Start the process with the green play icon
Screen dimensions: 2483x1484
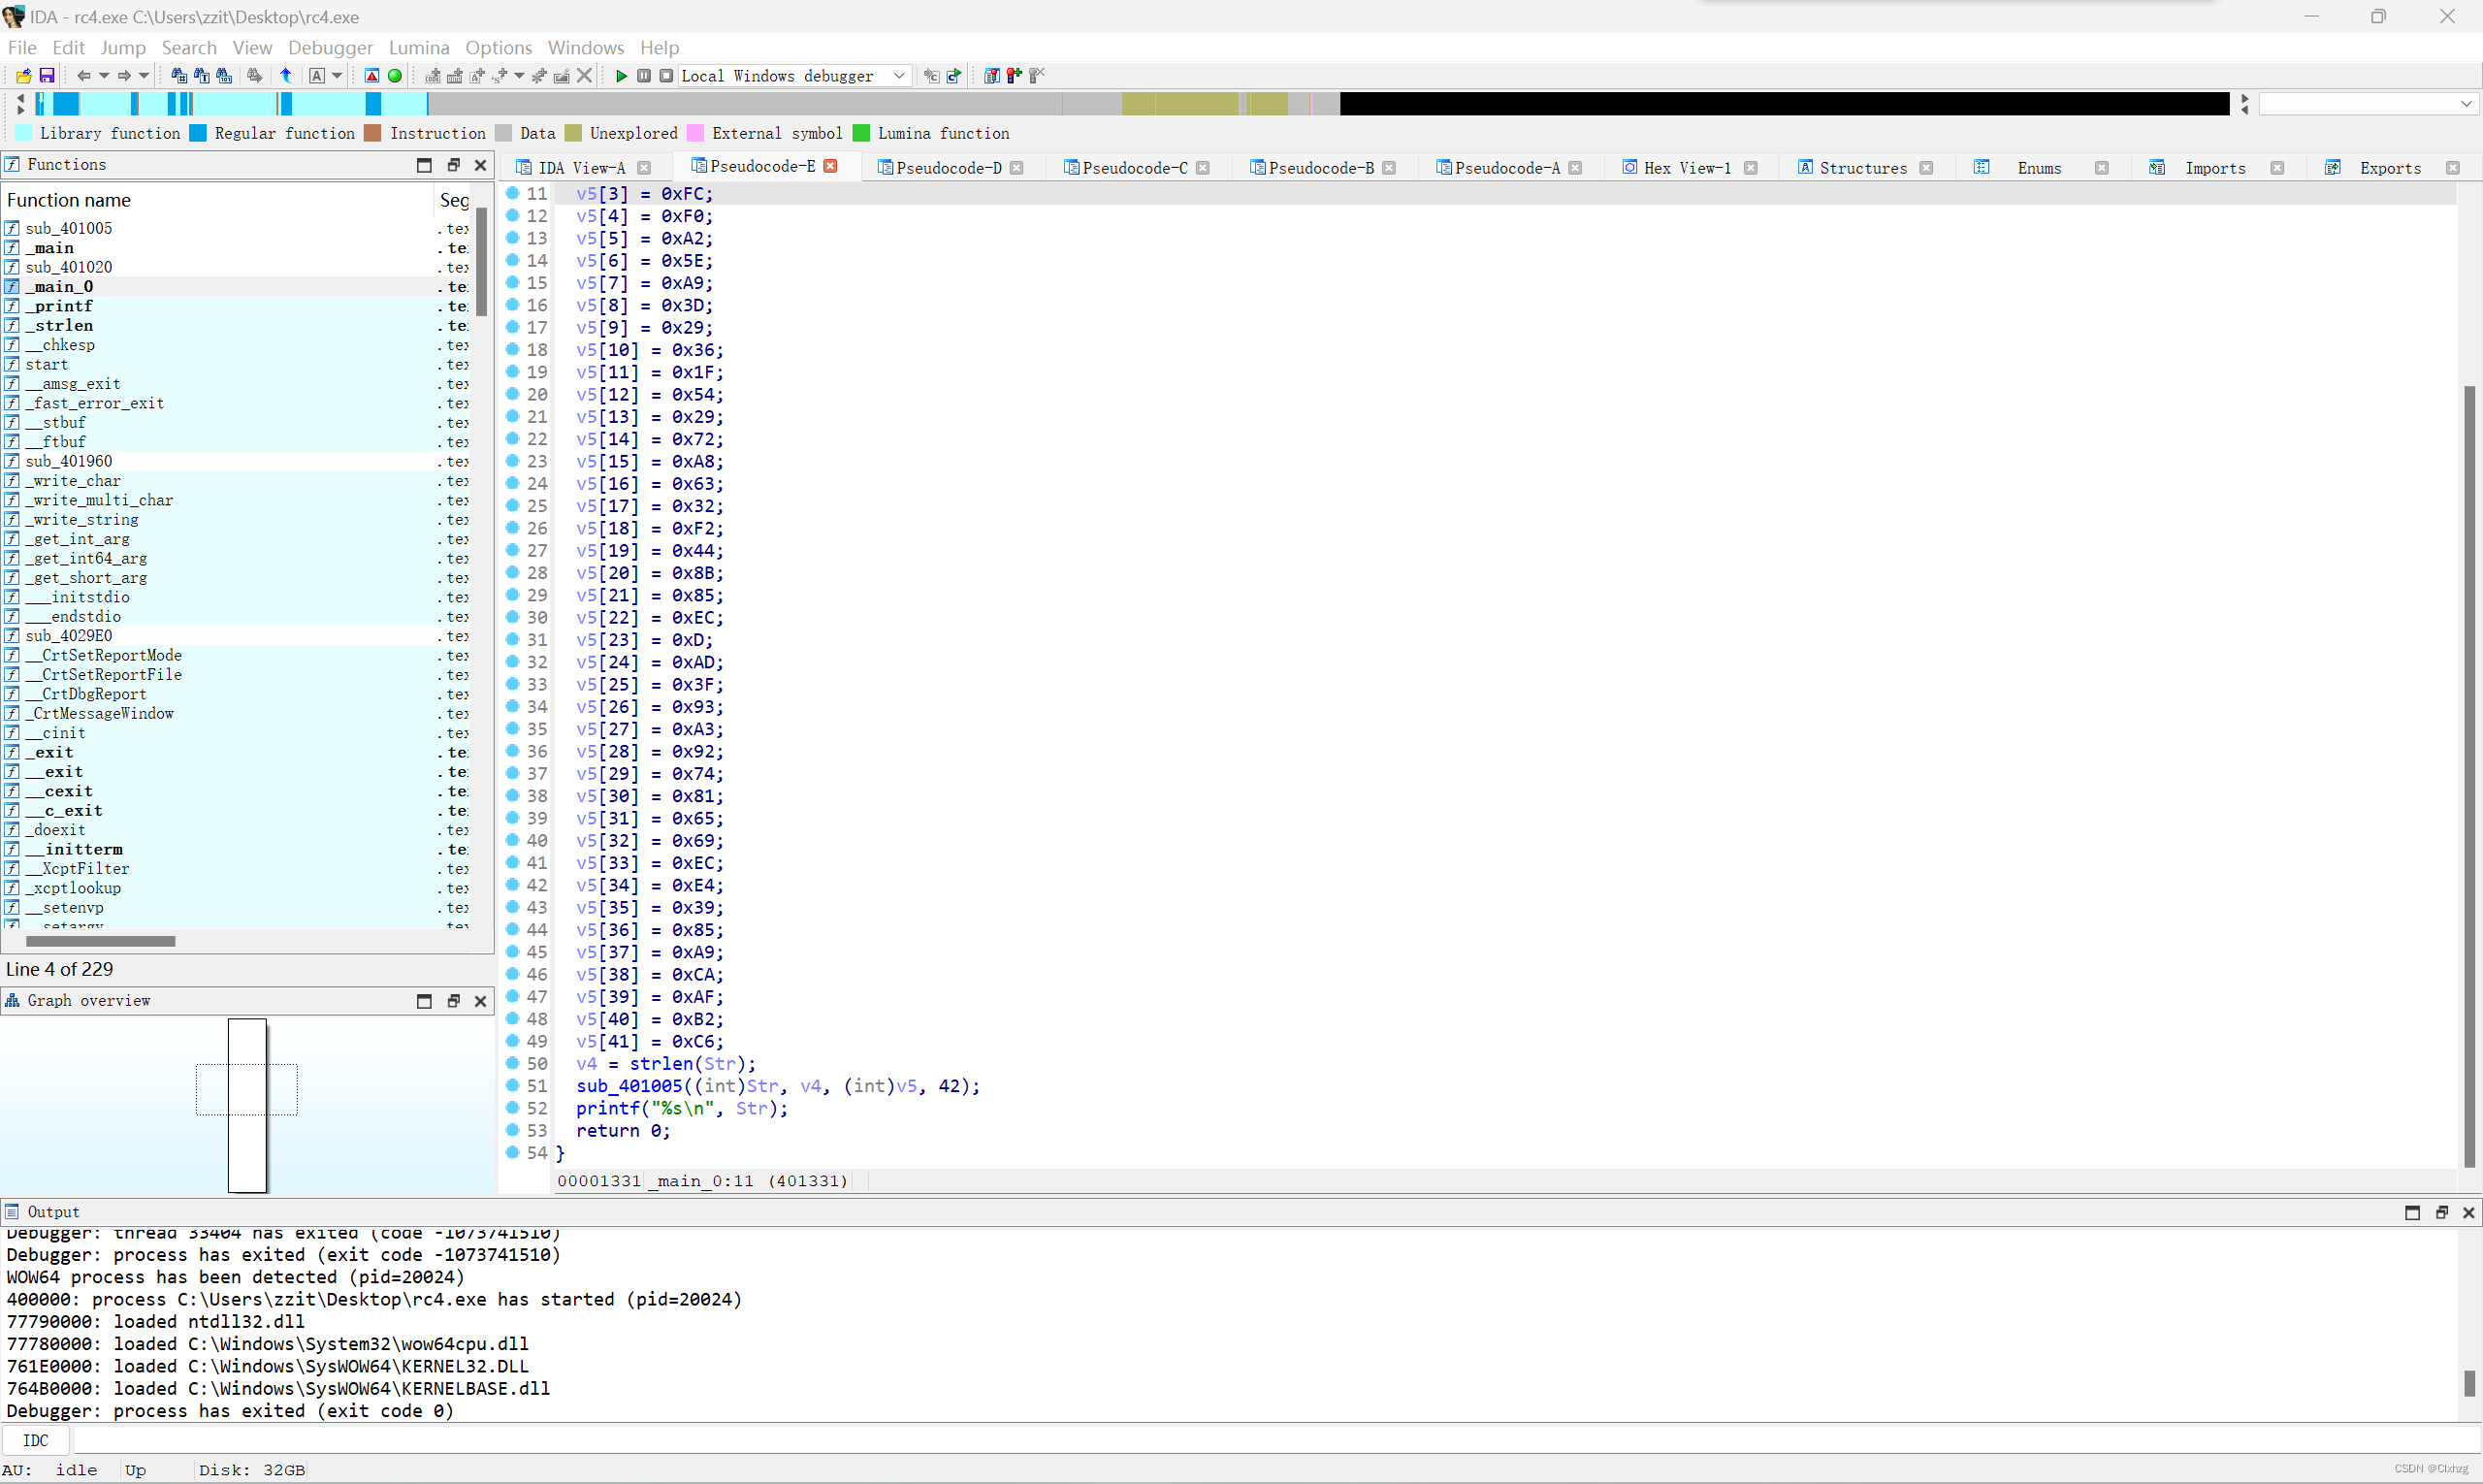[x=622, y=75]
